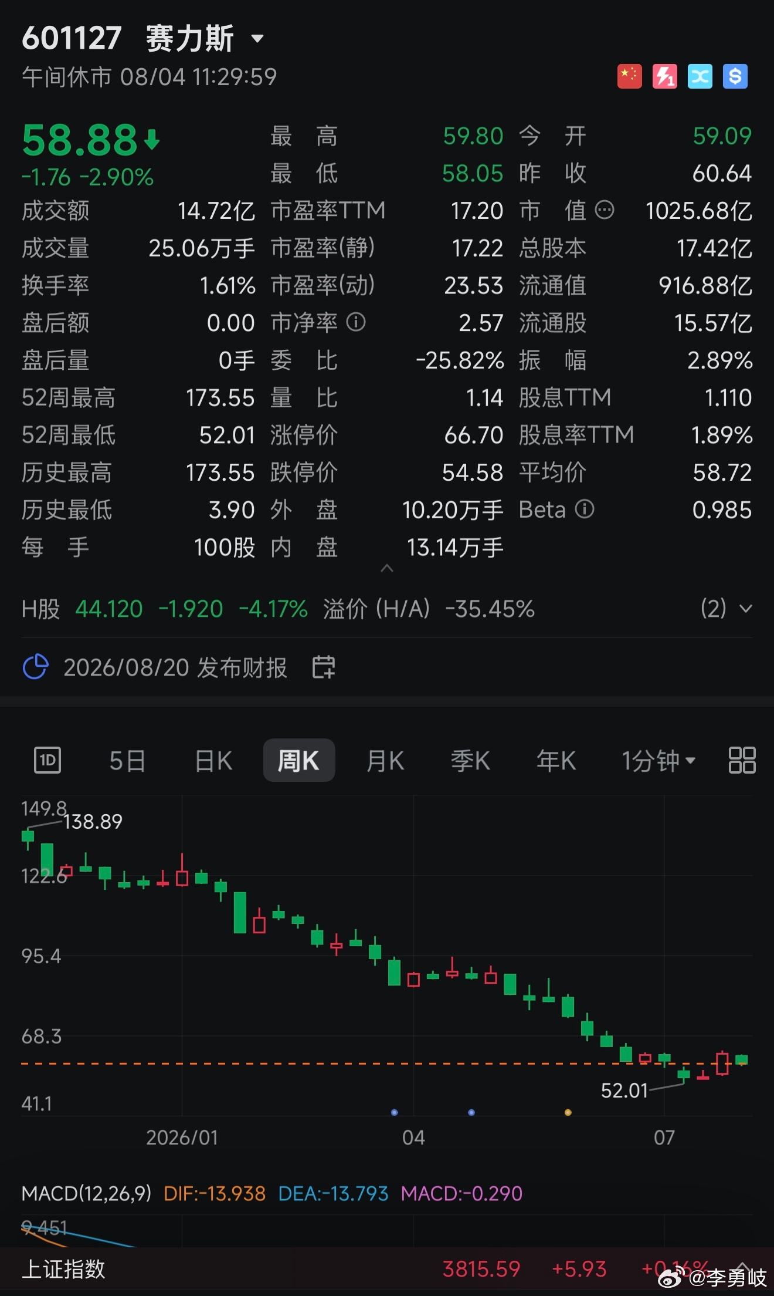This screenshot has height=1296, width=774.
Task: Tap the 外盘 value 10.20万手
Action: tap(453, 511)
